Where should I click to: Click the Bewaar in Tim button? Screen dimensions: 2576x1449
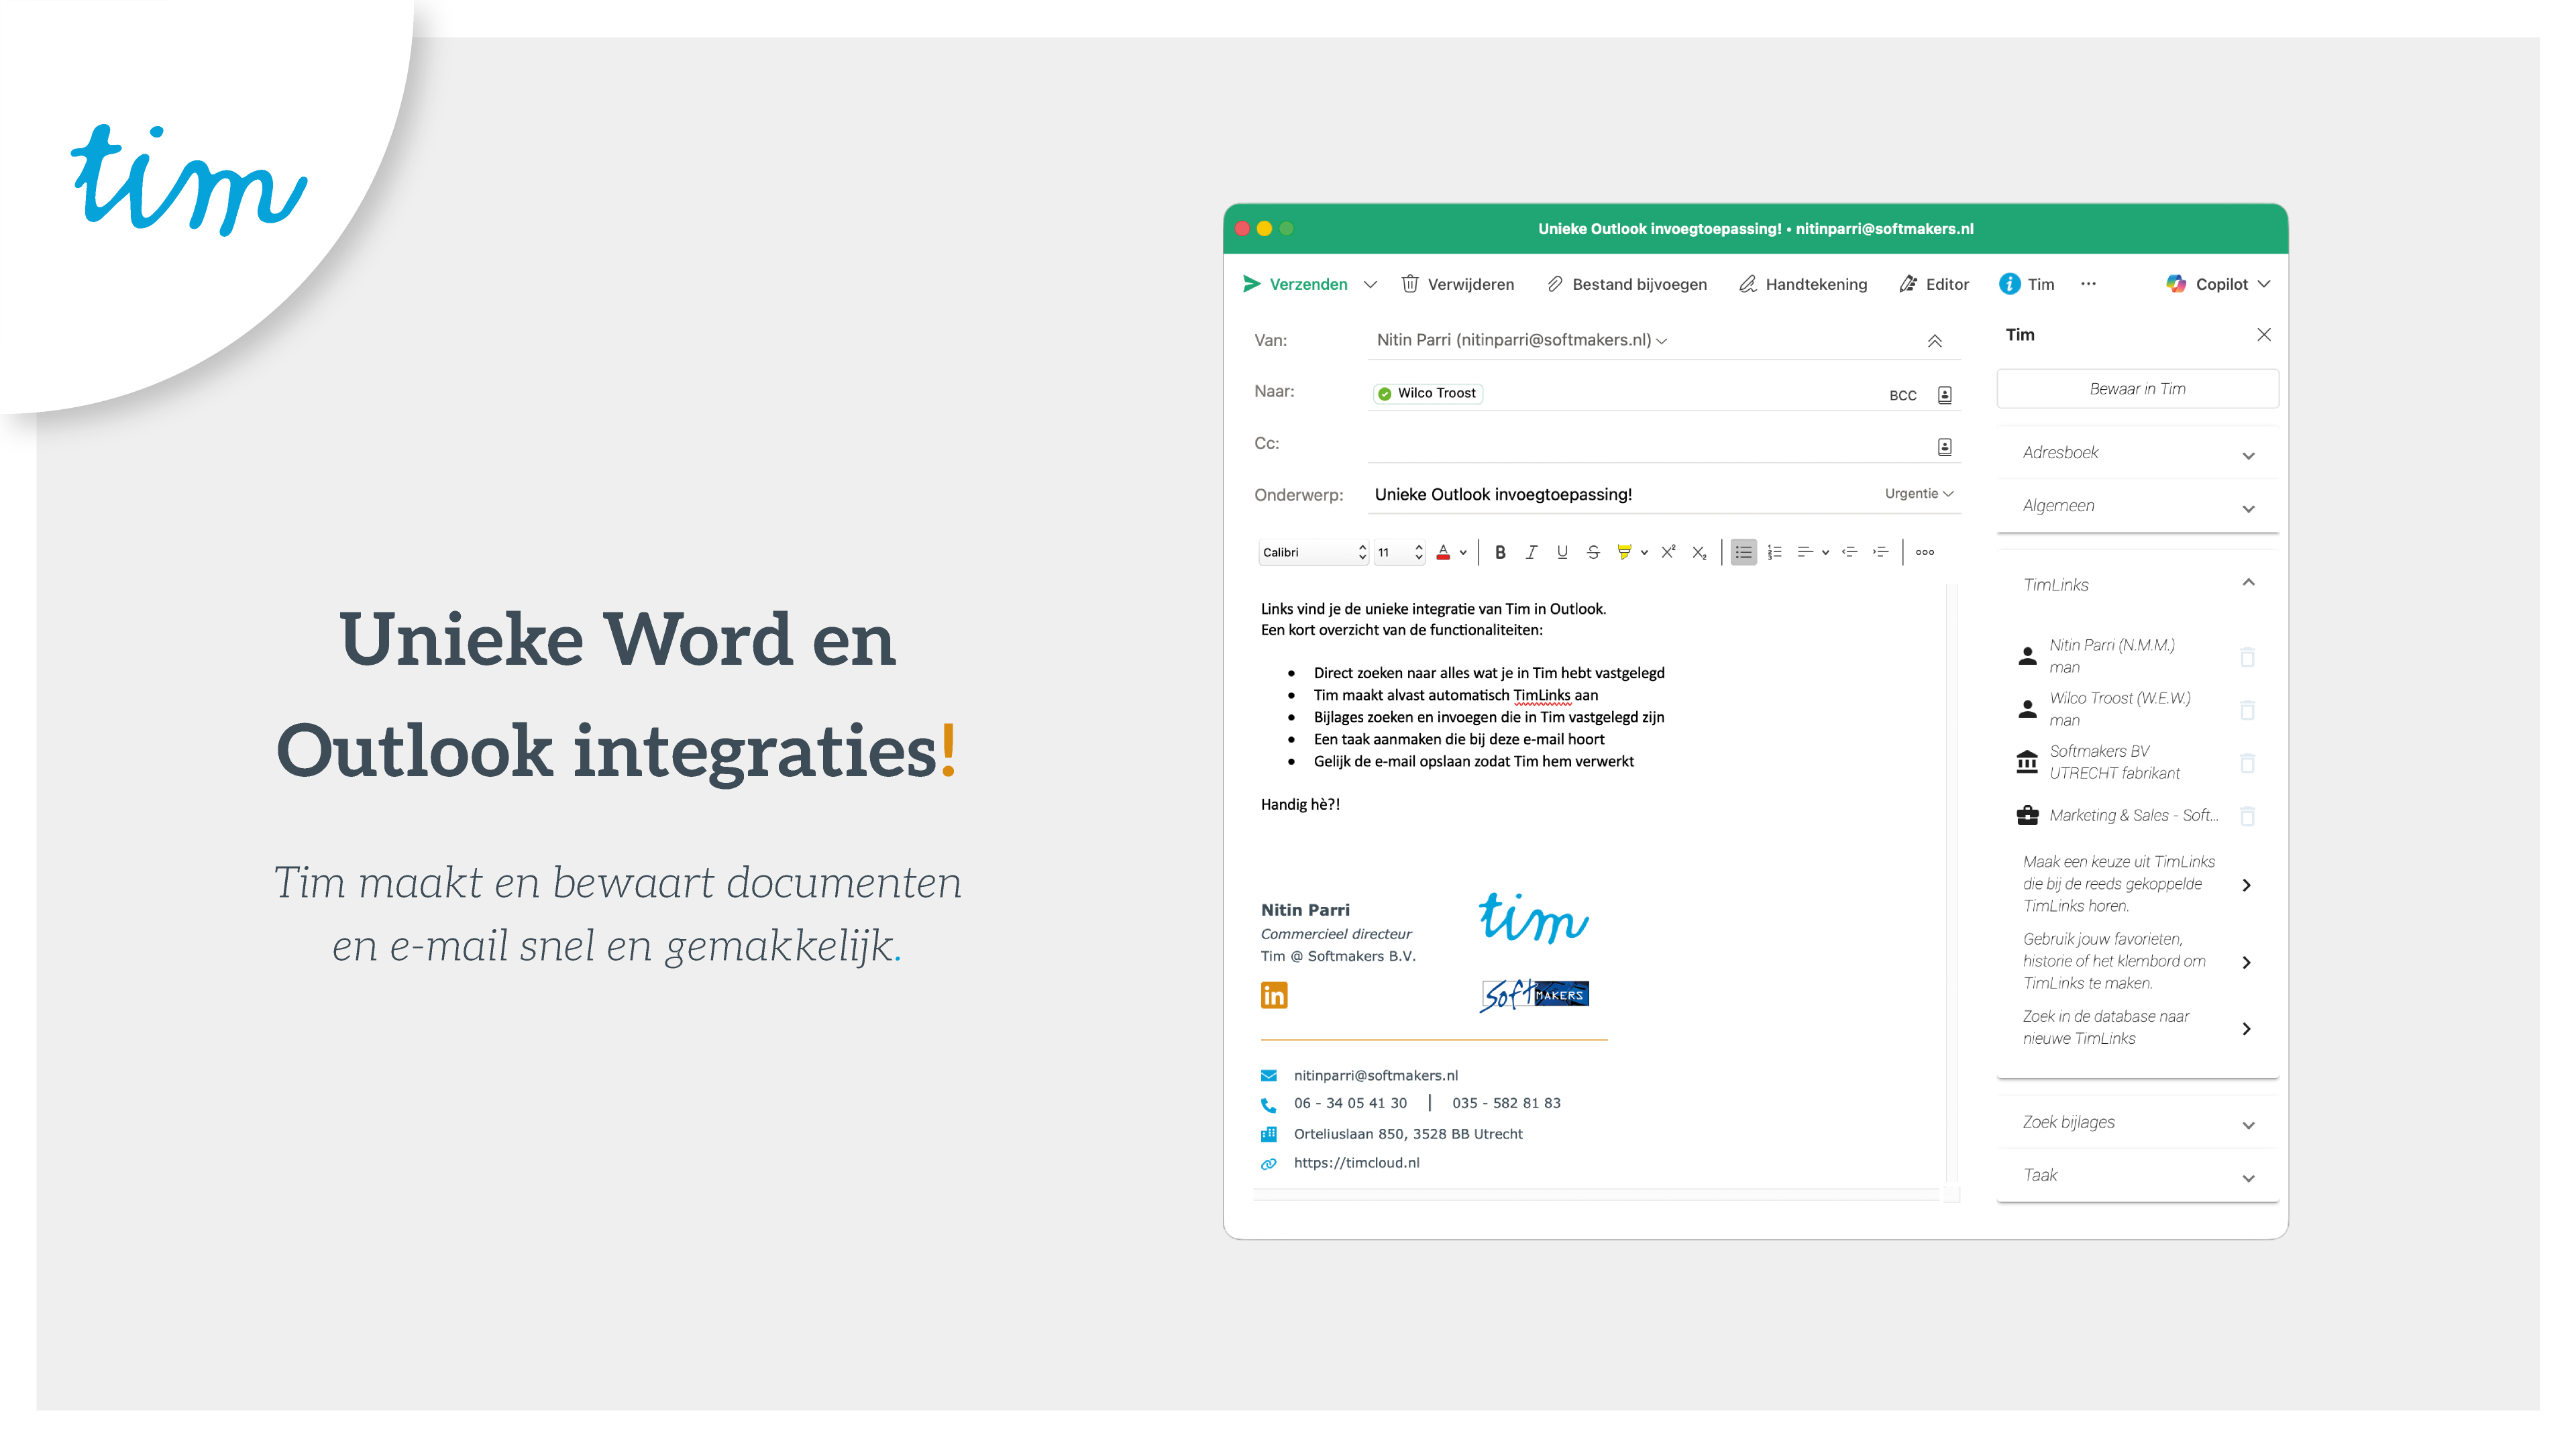(2137, 389)
